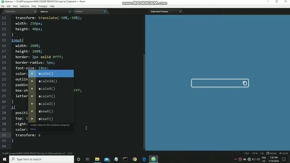Open battery status tray icon
290x163 pixels.
tap(254, 159)
